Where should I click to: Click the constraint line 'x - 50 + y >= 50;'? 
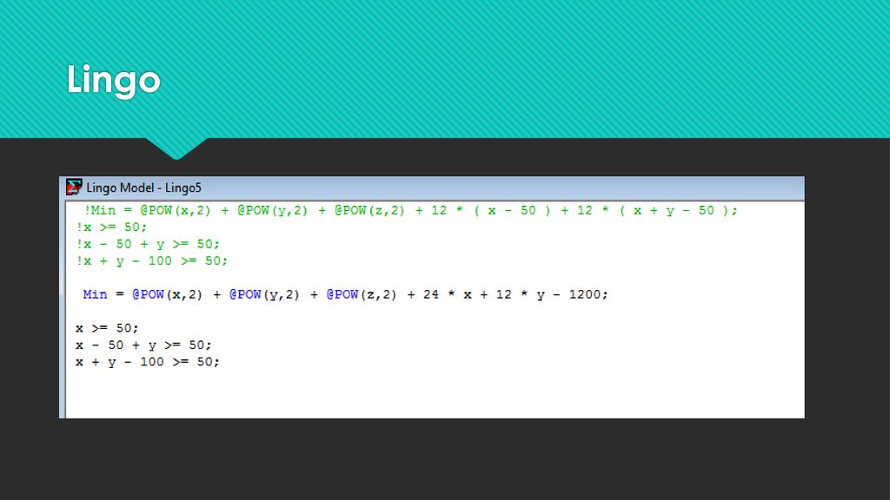click(x=143, y=345)
